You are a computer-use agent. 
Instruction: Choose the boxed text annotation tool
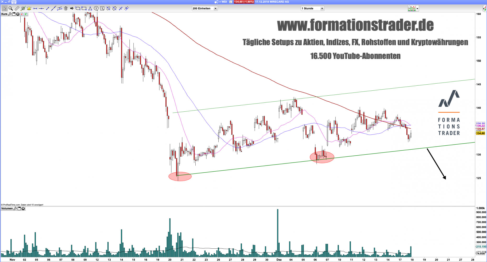(x=102, y=8)
